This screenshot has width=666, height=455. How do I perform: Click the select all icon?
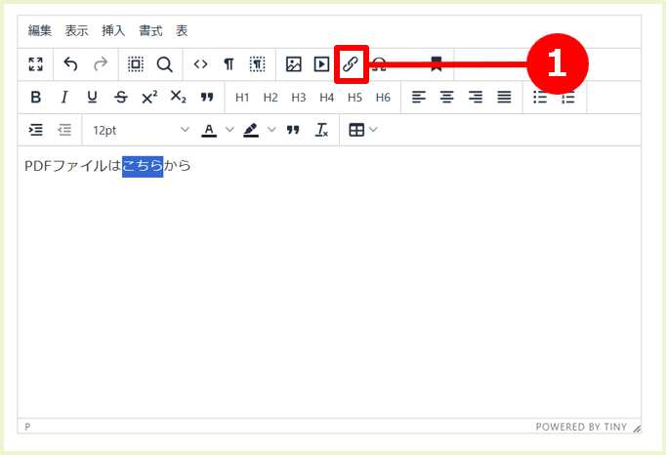coord(136,64)
